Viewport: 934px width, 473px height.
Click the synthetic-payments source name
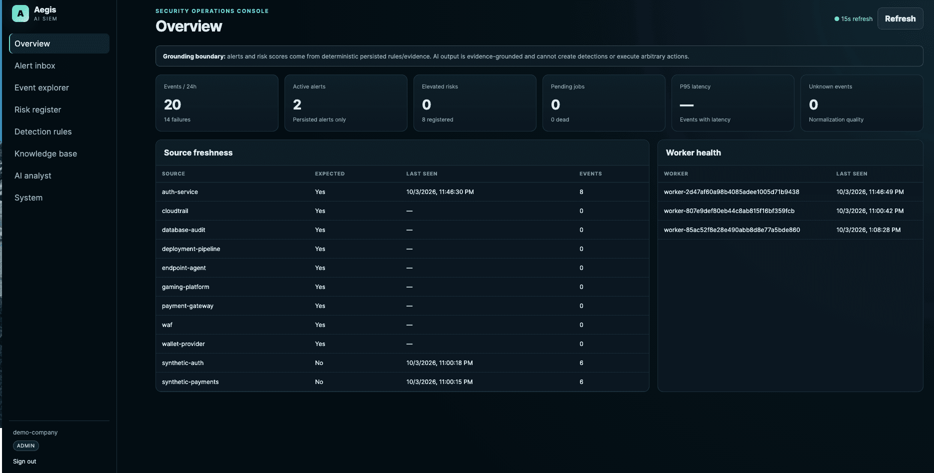[190, 382]
